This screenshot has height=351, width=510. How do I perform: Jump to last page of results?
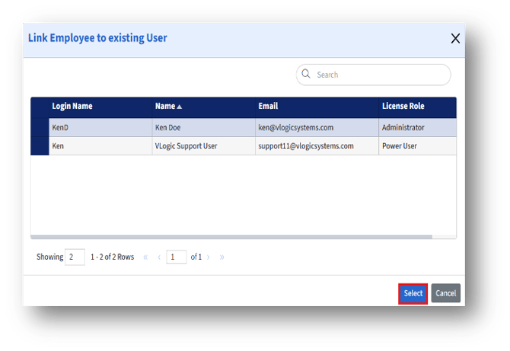222,257
